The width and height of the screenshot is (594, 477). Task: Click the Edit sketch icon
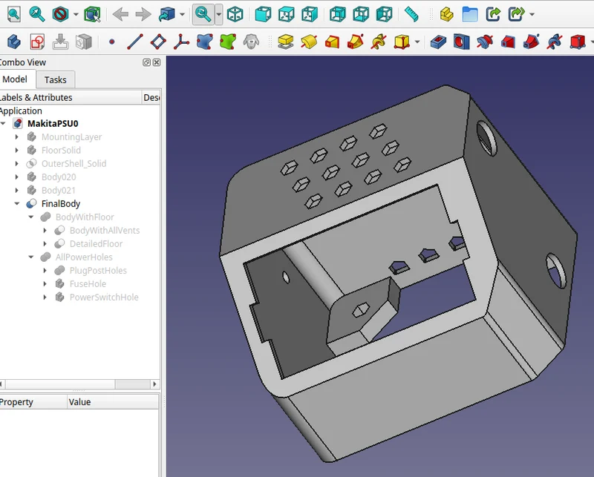coord(61,42)
